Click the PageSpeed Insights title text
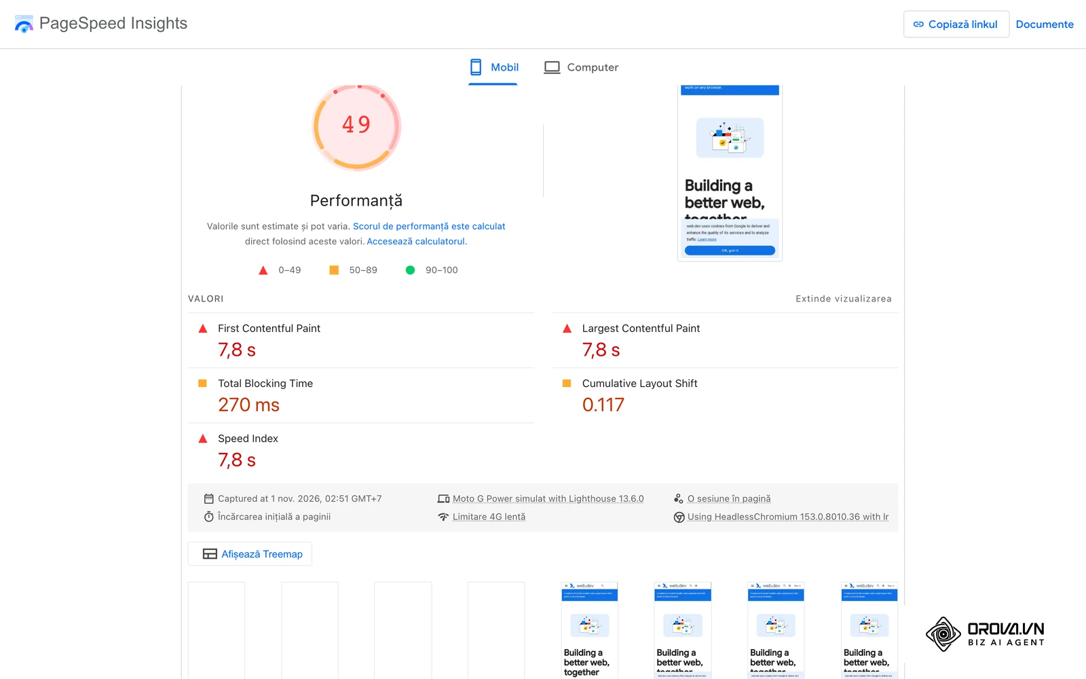Viewport: 1086px width, 679px height. click(113, 23)
